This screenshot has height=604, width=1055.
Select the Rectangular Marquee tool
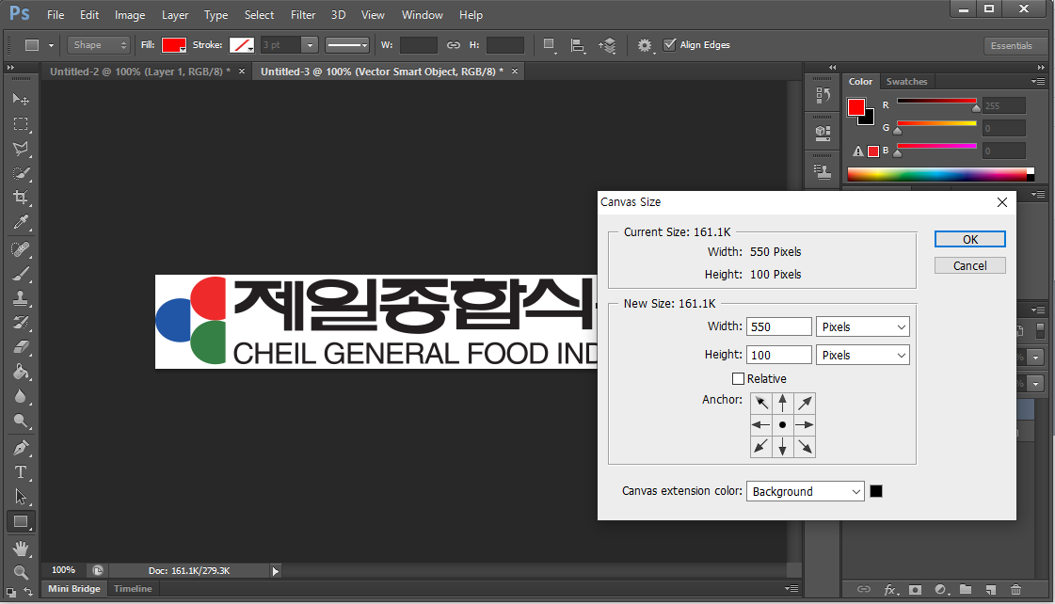21,124
